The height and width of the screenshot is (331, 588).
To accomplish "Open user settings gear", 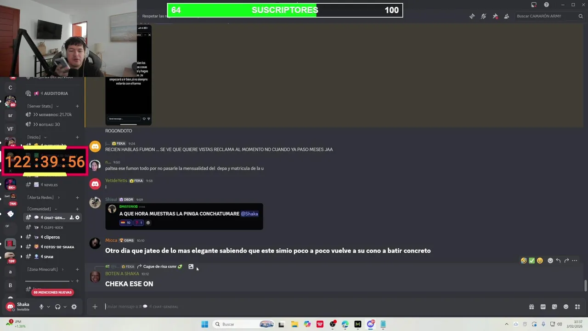I will point(74,307).
